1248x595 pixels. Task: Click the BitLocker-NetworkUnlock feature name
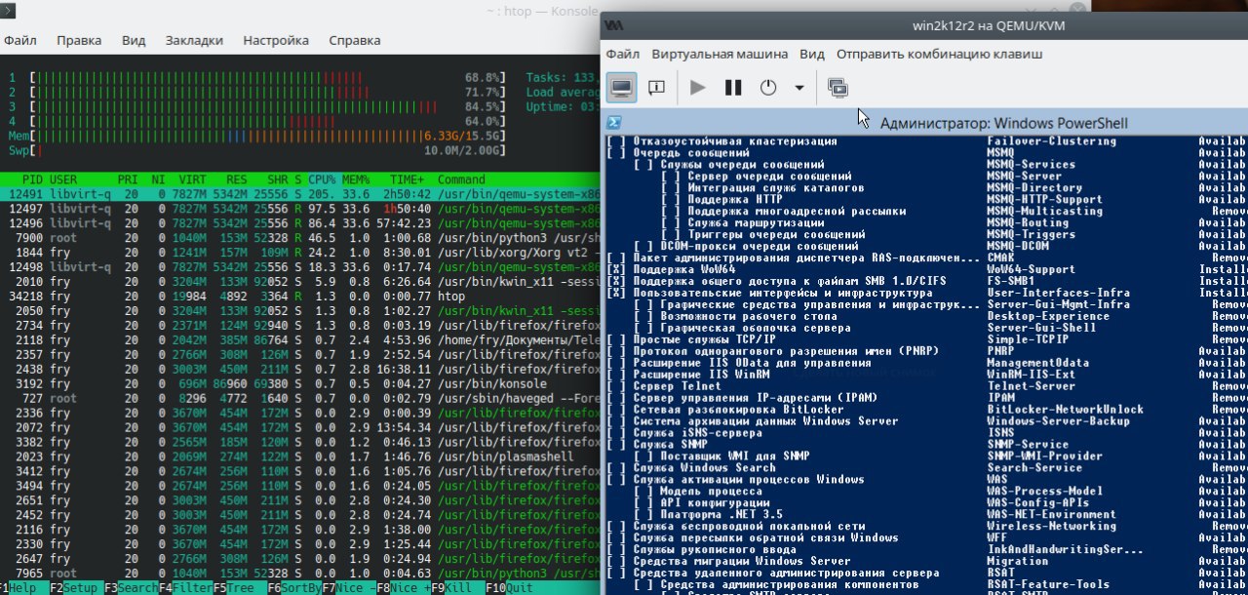pos(1065,410)
